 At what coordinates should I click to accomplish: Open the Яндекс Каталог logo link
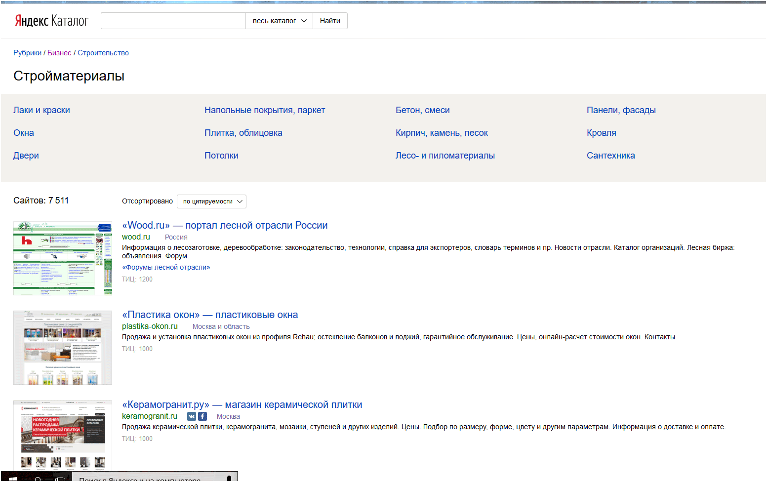[x=51, y=21]
